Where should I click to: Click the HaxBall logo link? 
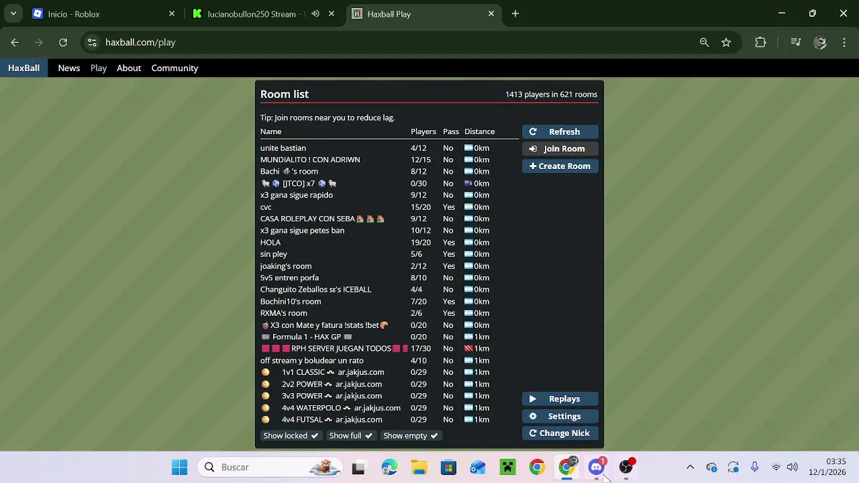click(x=23, y=68)
